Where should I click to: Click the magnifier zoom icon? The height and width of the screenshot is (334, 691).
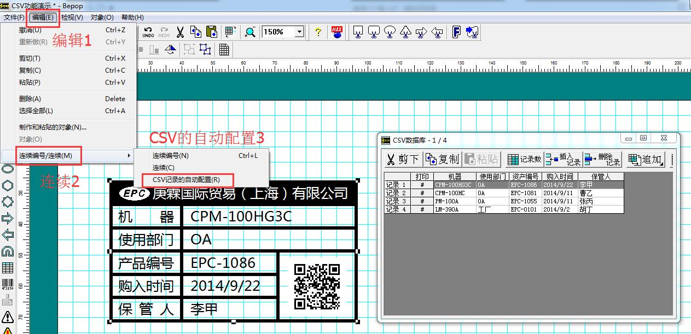(250, 32)
